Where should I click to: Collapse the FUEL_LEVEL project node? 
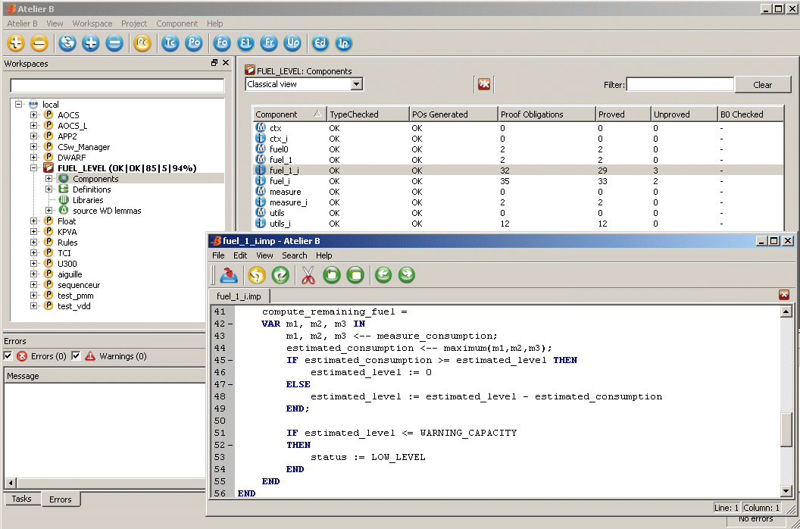34,168
